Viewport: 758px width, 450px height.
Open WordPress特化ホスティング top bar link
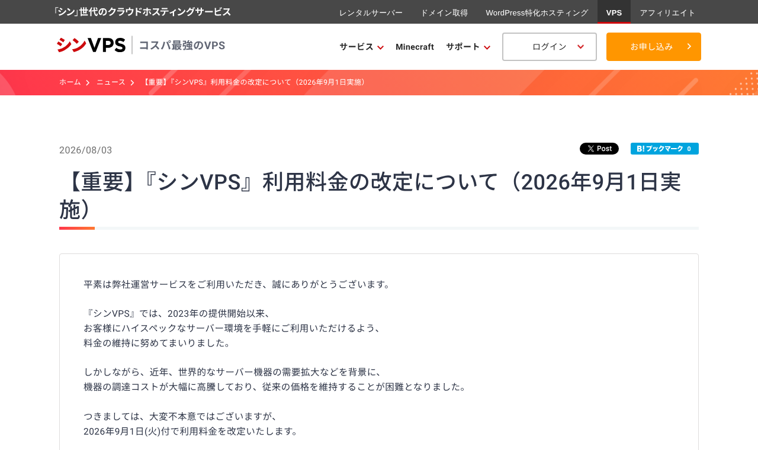click(537, 12)
